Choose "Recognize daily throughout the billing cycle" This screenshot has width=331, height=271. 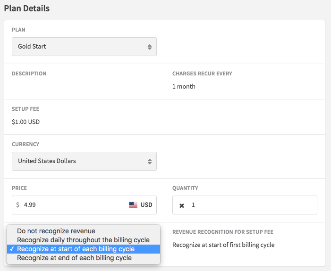pyautogui.click(x=83, y=240)
